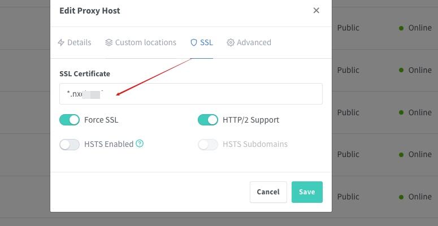Turn off HTTP/2 Support switch
Image resolution: width=438 pixels, height=226 pixels.
coord(208,120)
